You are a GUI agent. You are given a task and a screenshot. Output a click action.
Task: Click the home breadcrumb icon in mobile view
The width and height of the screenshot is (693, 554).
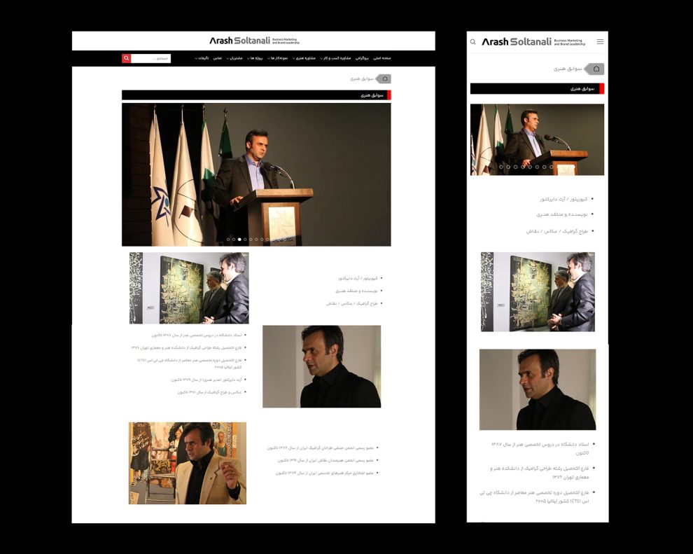click(596, 69)
